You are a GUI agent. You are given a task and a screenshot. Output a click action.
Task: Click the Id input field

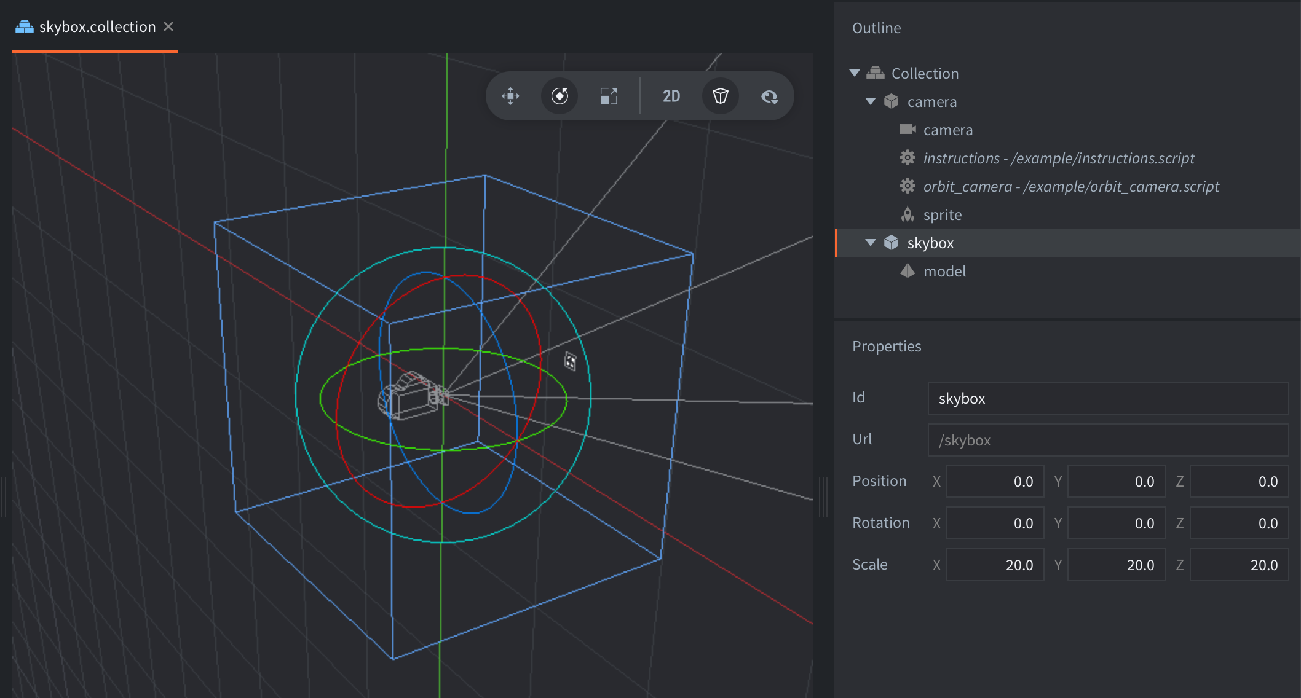[1107, 398]
